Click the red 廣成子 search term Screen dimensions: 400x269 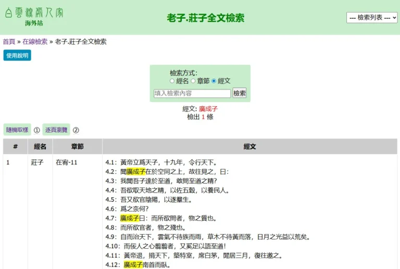(x=208, y=109)
